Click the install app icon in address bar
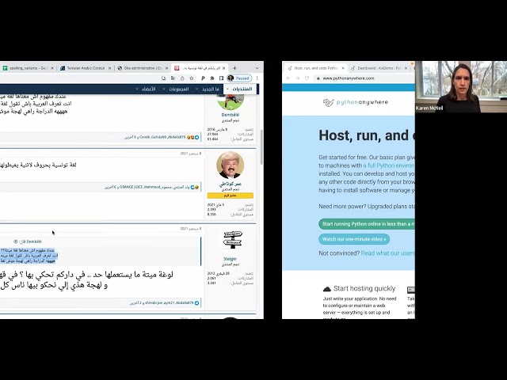The height and width of the screenshot is (380, 507). 164,78
